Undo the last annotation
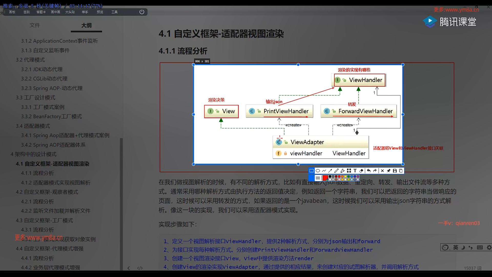Screen dimensions: 492x277 click(369, 171)
